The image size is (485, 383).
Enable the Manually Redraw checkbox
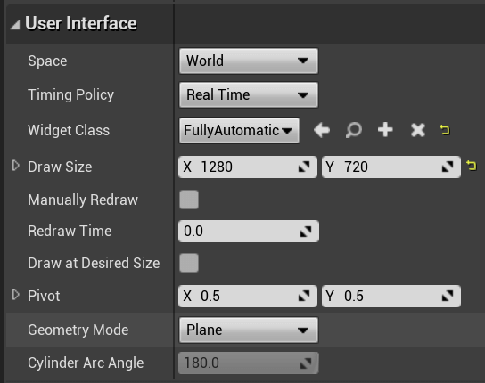click(189, 200)
